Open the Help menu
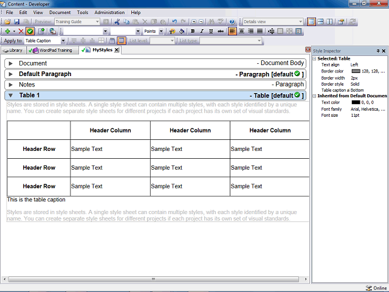The image size is (389, 292). 136,12
